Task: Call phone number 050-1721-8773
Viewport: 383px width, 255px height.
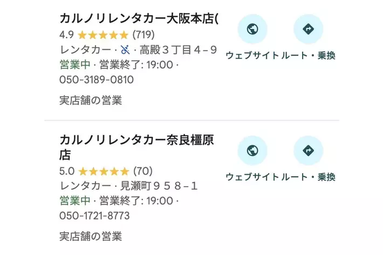Action: 94,216
